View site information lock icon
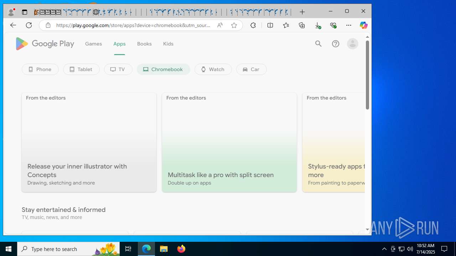Viewport: 456px width, 256px height. click(48, 25)
